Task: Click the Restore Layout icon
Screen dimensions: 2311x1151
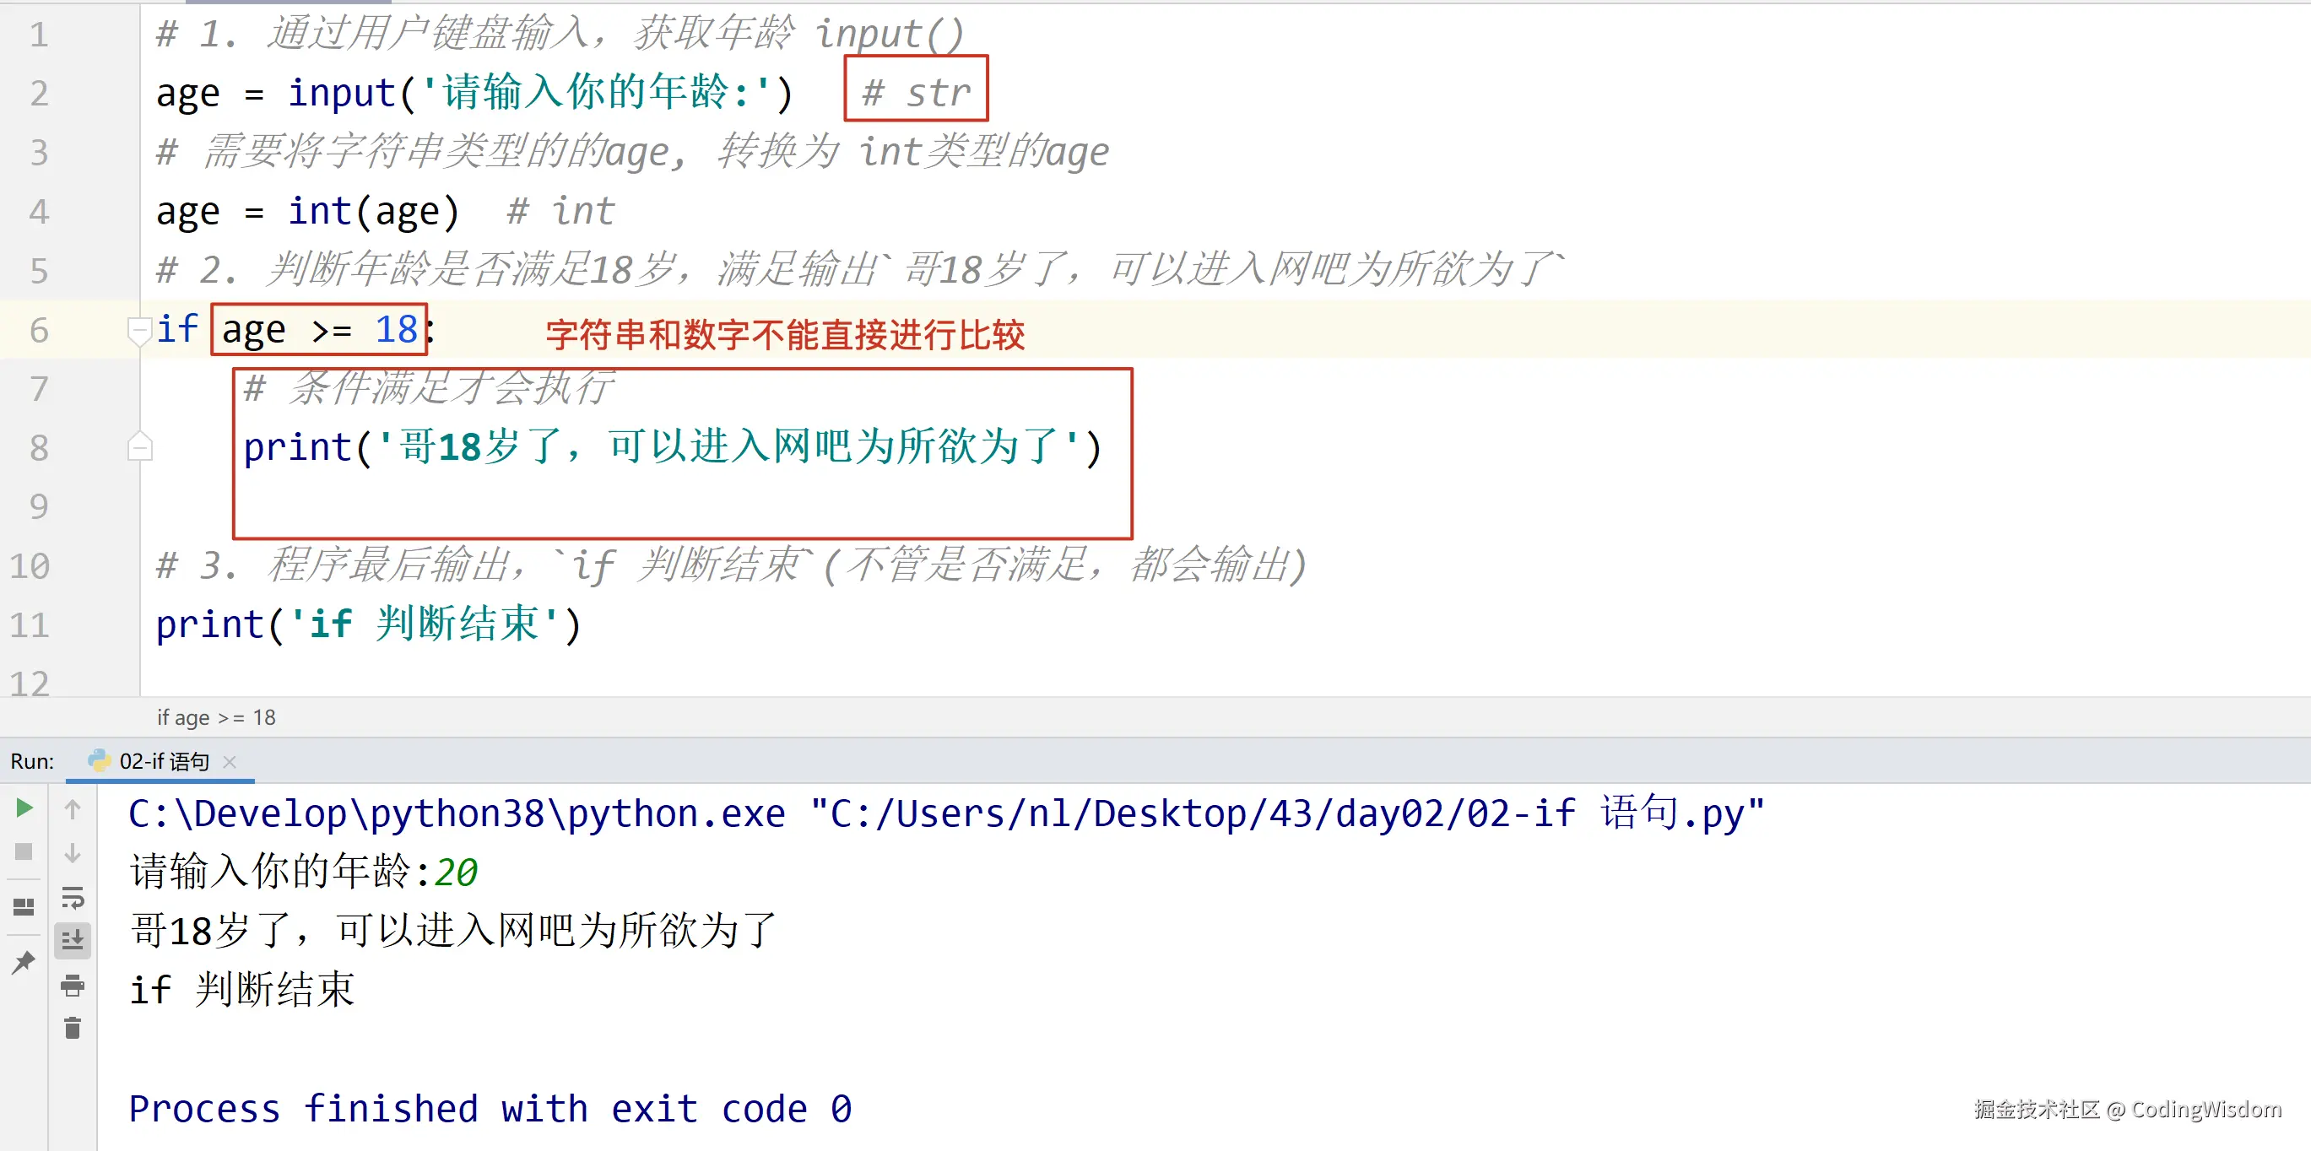Action: coord(24,907)
